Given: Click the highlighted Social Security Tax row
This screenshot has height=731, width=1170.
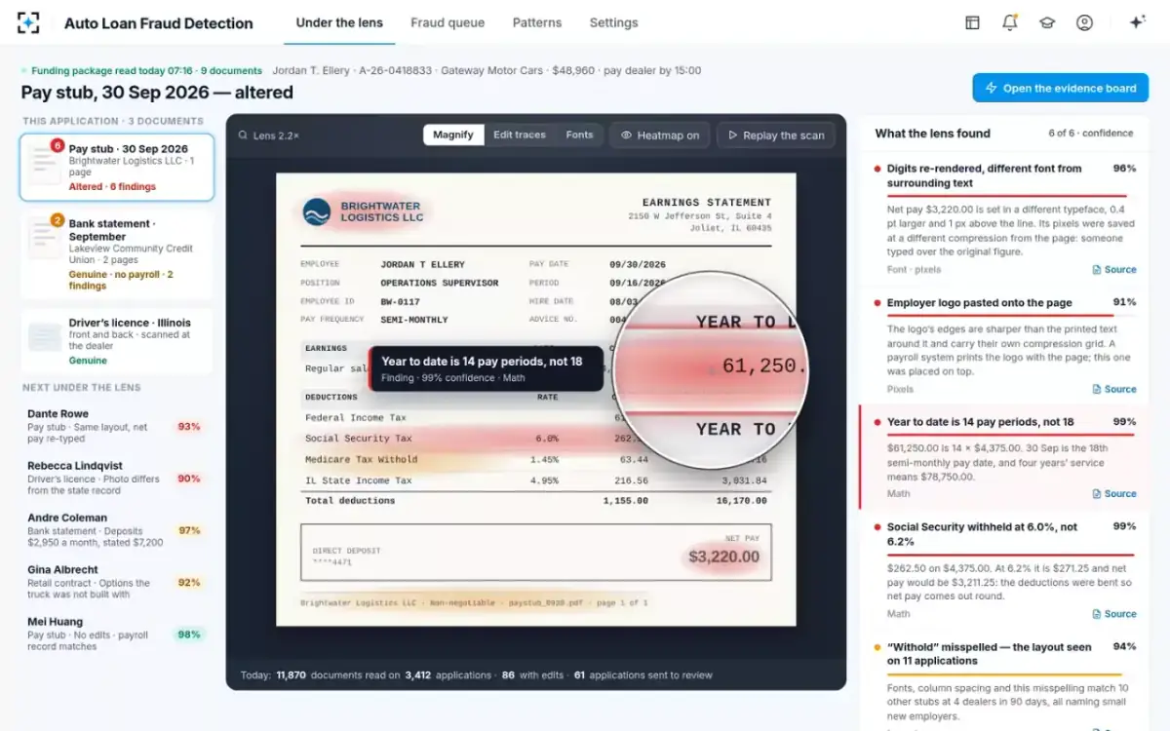Looking at the screenshot, I should [x=534, y=439].
